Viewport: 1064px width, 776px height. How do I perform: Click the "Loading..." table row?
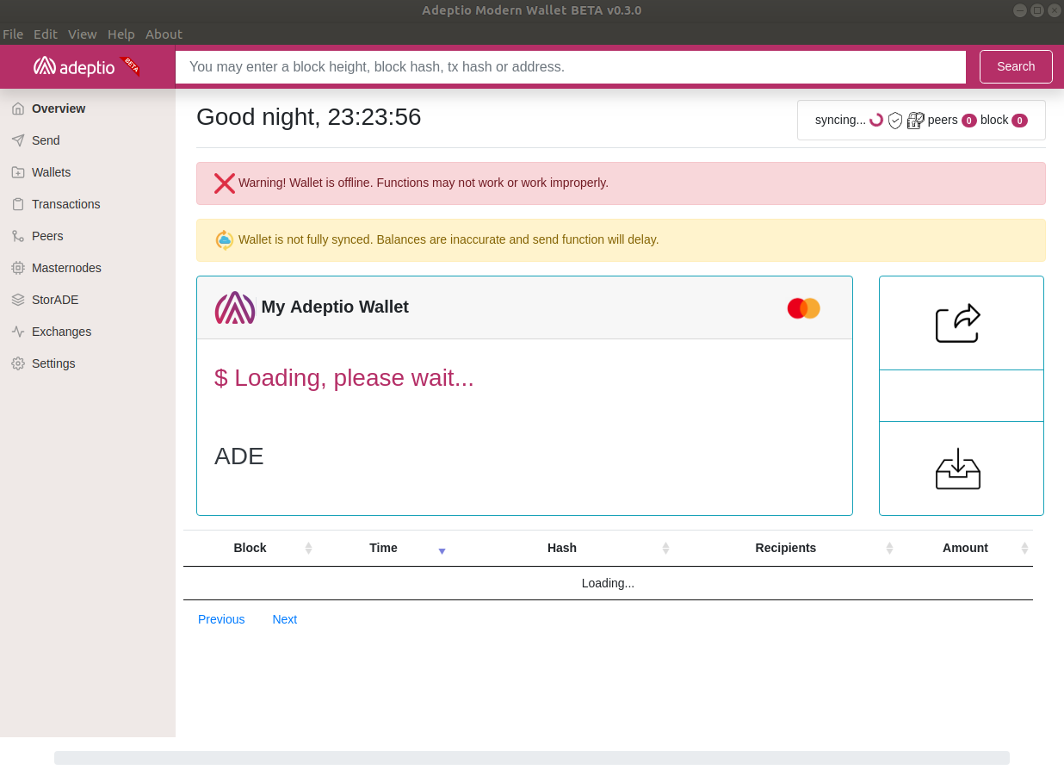608,583
